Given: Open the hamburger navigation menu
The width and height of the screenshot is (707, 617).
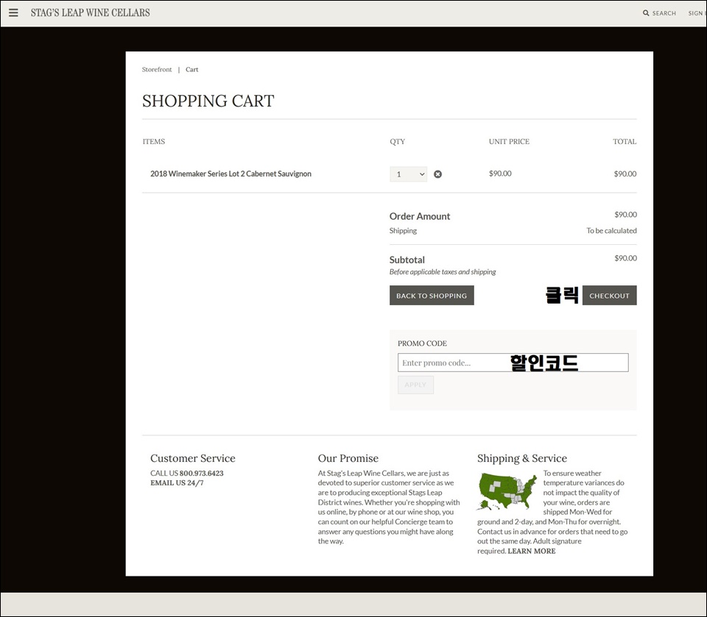Looking at the screenshot, I should [x=13, y=13].
